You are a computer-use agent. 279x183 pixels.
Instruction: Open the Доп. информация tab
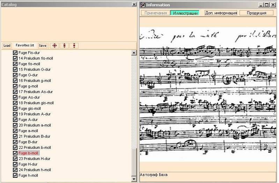[x=221, y=13]
